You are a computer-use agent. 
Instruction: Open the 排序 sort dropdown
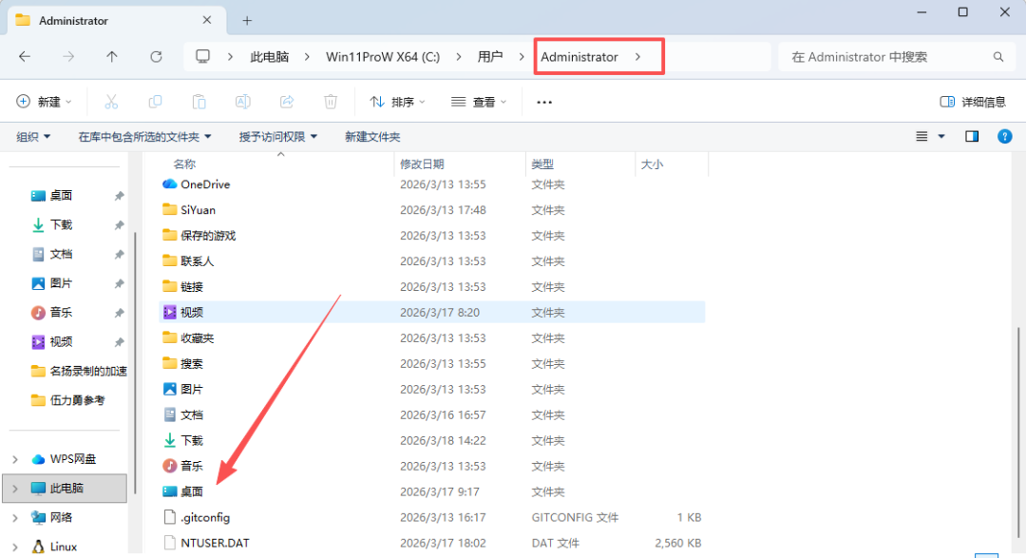(x=398, y=102)
